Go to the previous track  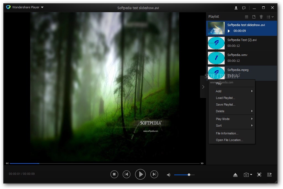pyautogui.click(x=127, y=174)
